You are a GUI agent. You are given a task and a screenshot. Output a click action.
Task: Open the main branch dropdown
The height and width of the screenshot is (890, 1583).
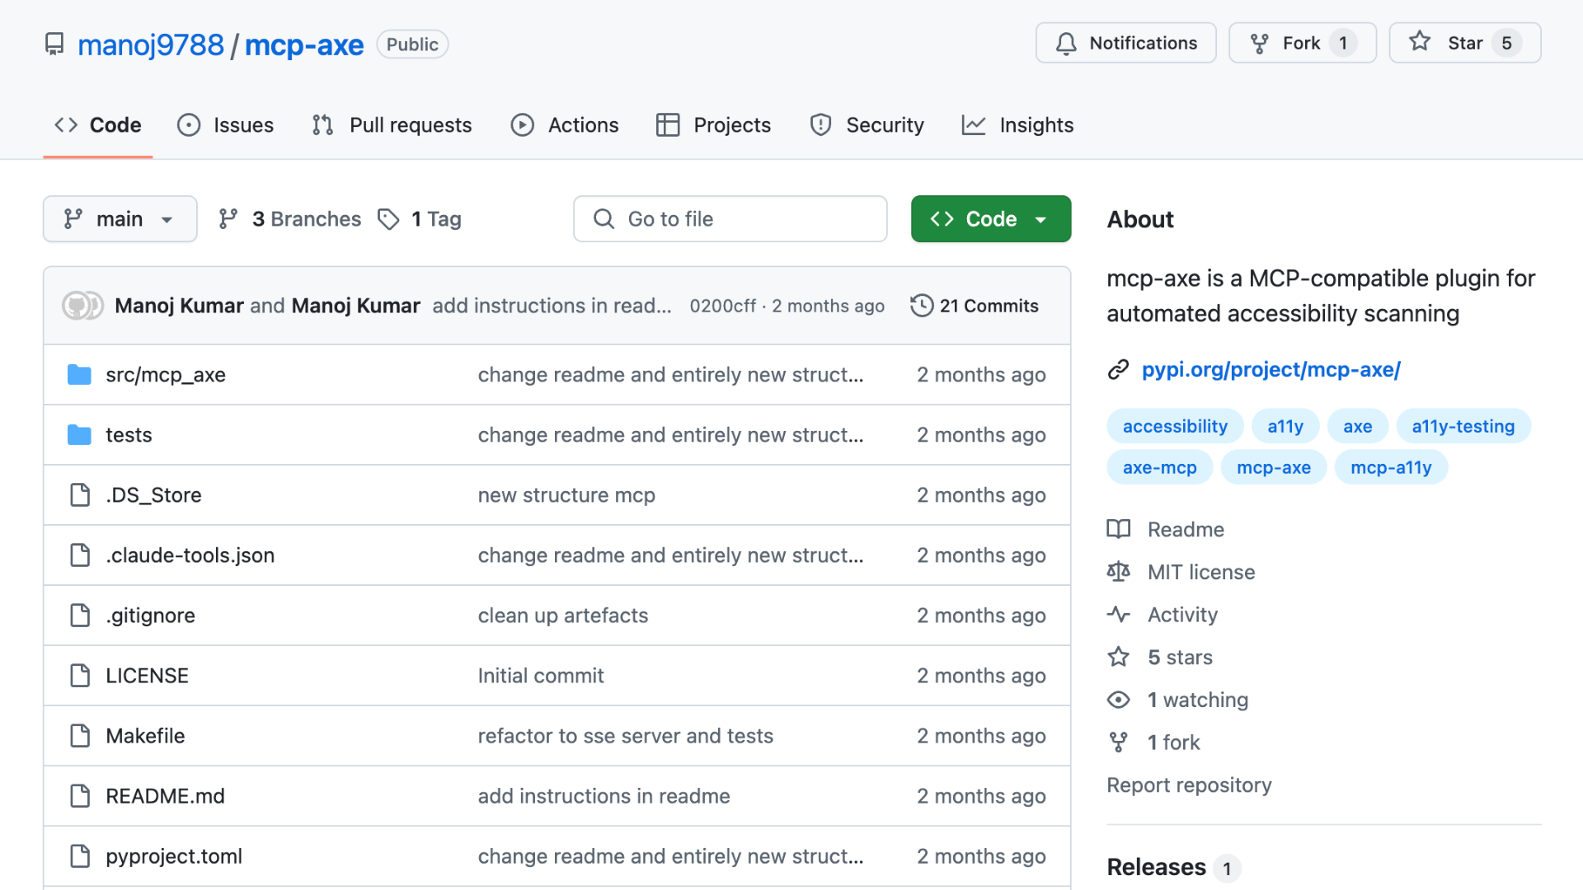click(x=120, y=219)
